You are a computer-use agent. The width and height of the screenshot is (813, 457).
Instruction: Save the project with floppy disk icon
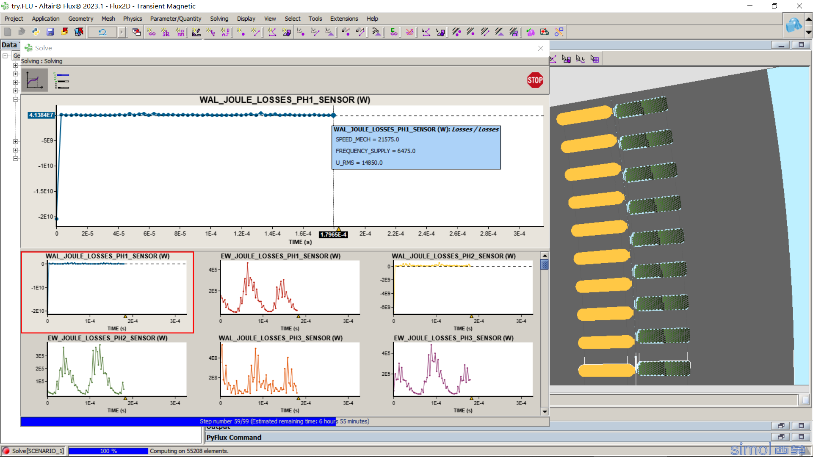coord(50,32)
